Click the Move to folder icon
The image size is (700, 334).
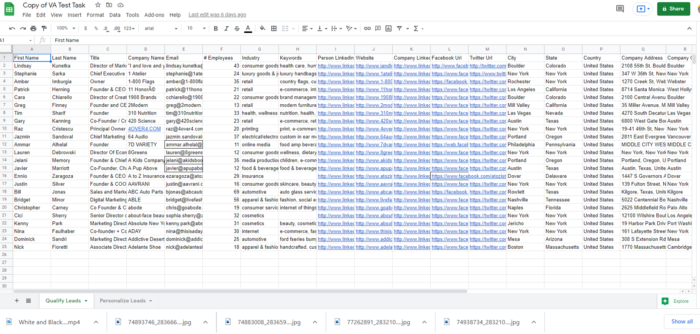tap(109, 5)
